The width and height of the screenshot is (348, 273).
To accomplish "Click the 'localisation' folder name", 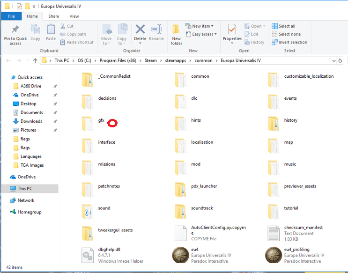I will [x=202, y=142].
